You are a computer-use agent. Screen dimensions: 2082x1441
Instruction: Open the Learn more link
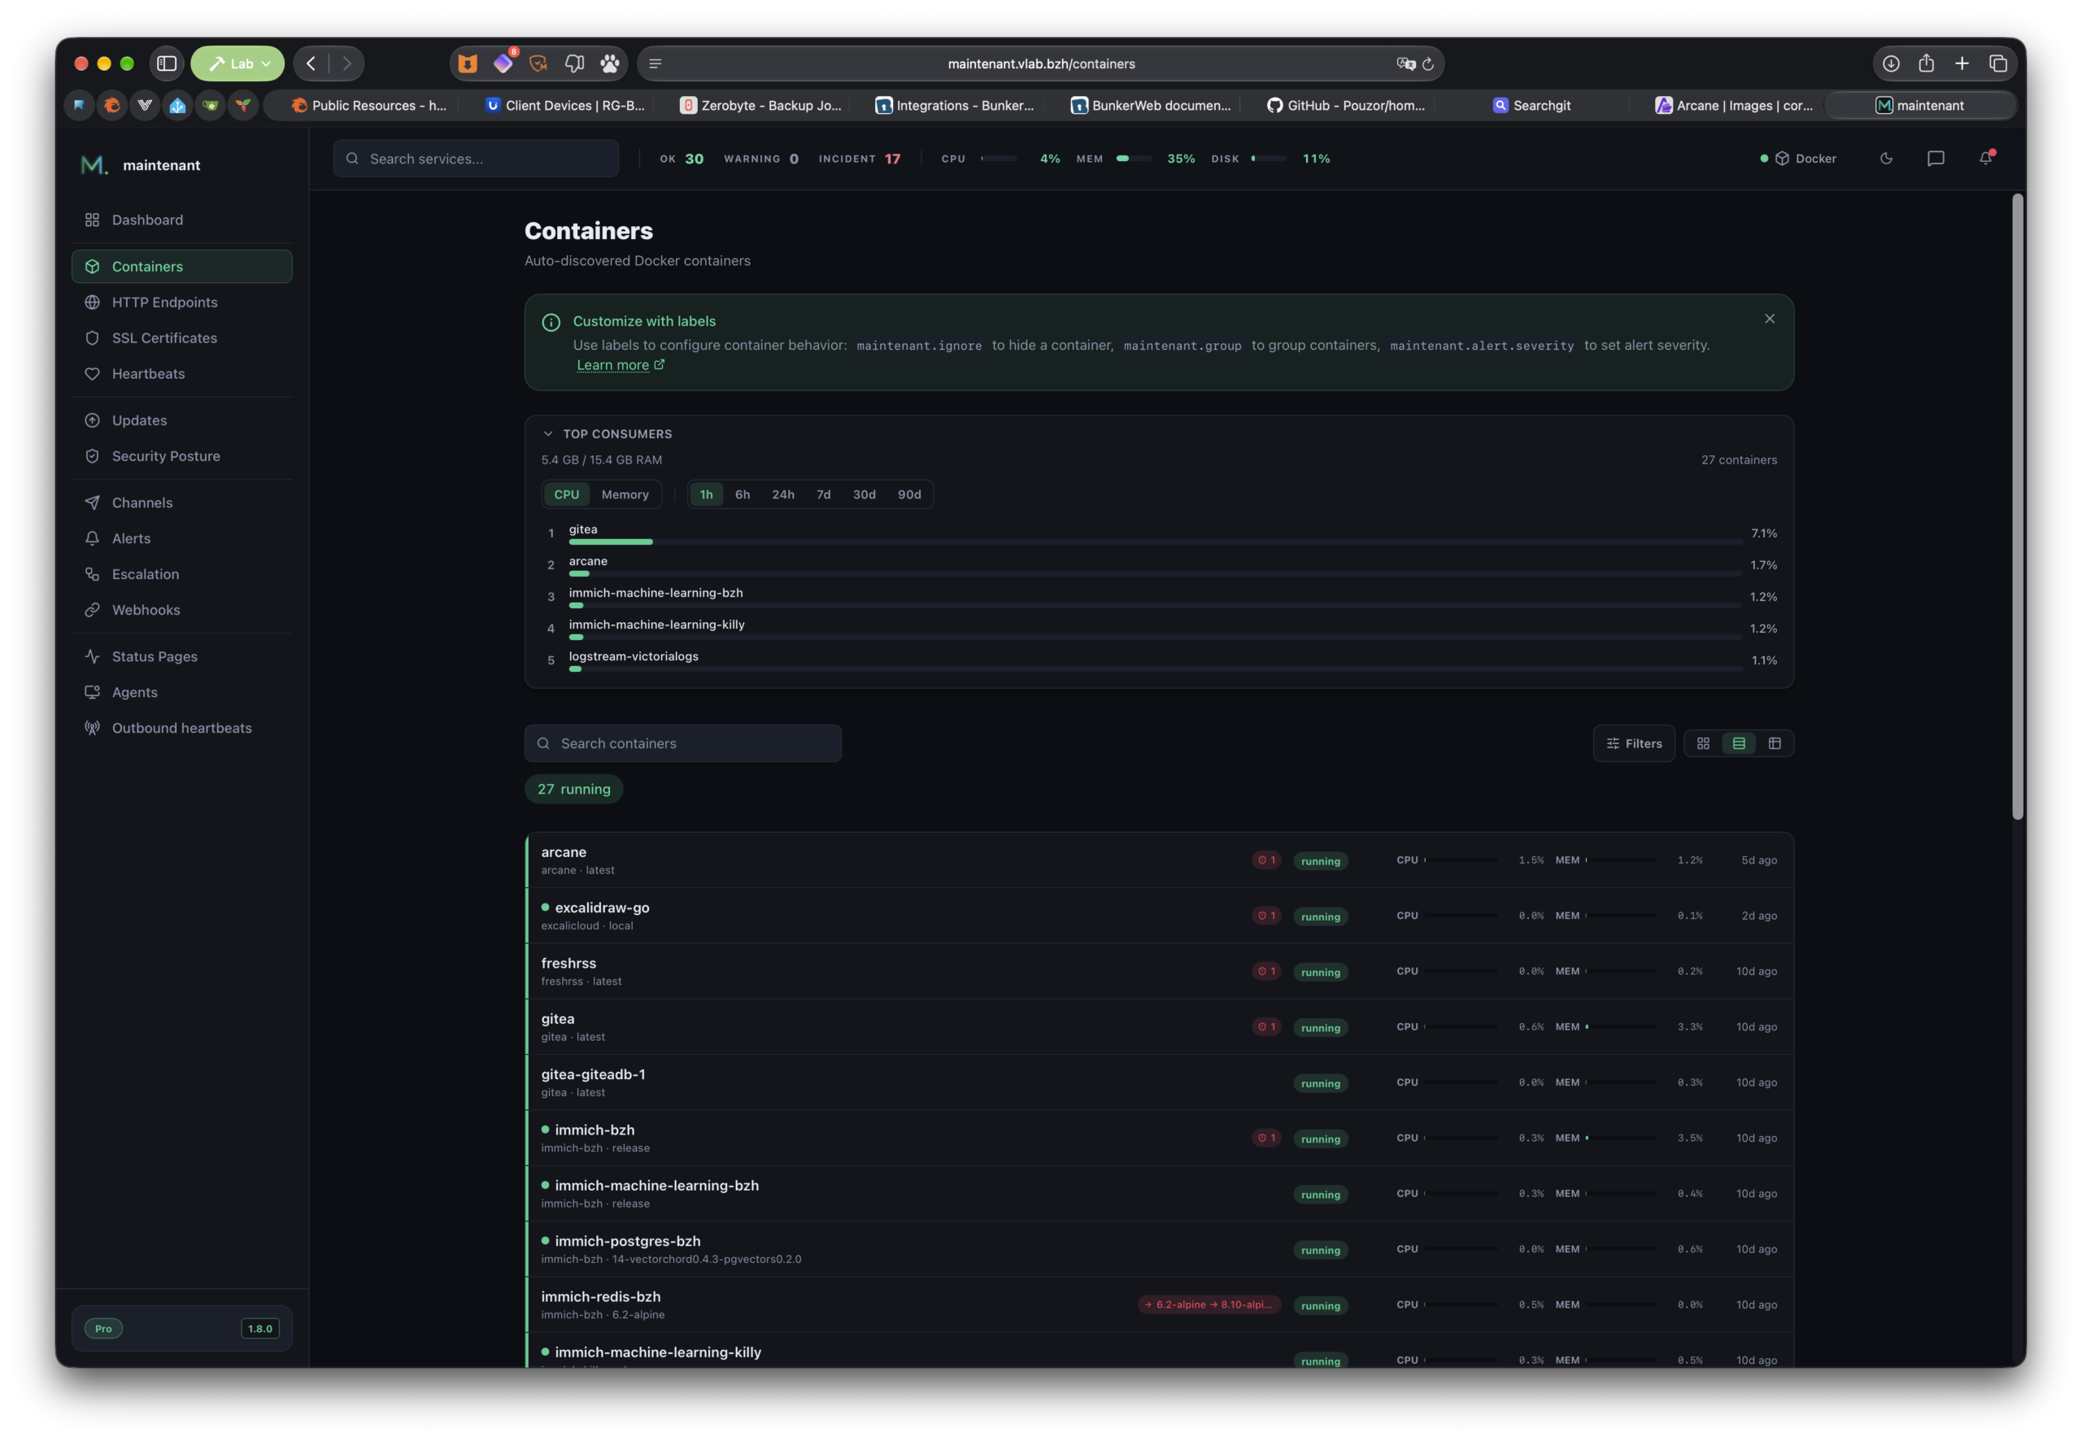click(621, 365)
